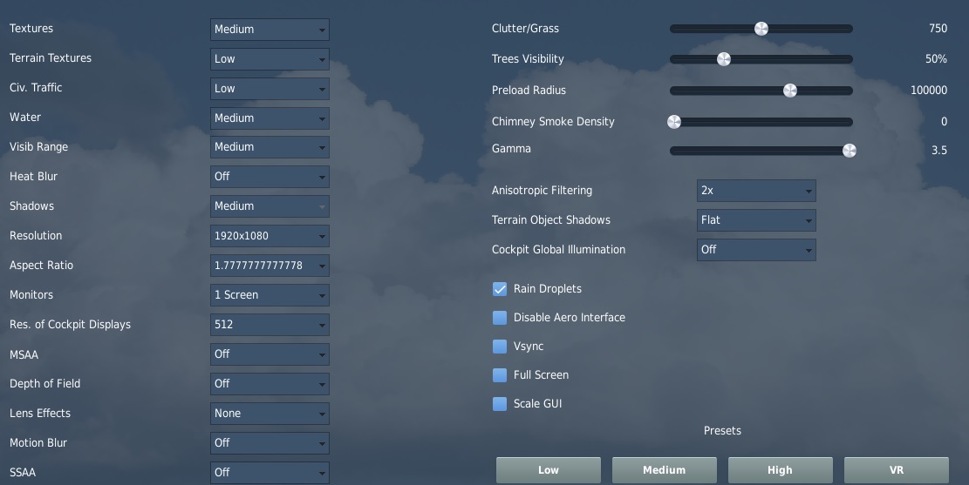
Task: Tick the Full Screen checkbox
Action: coord(500,375)
